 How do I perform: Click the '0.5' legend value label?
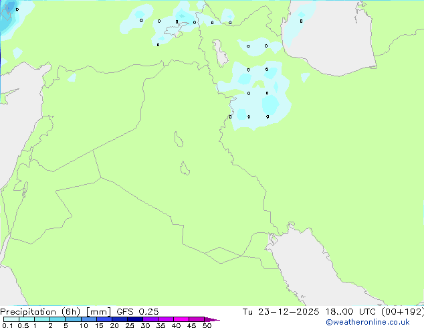tap(23, 325)
